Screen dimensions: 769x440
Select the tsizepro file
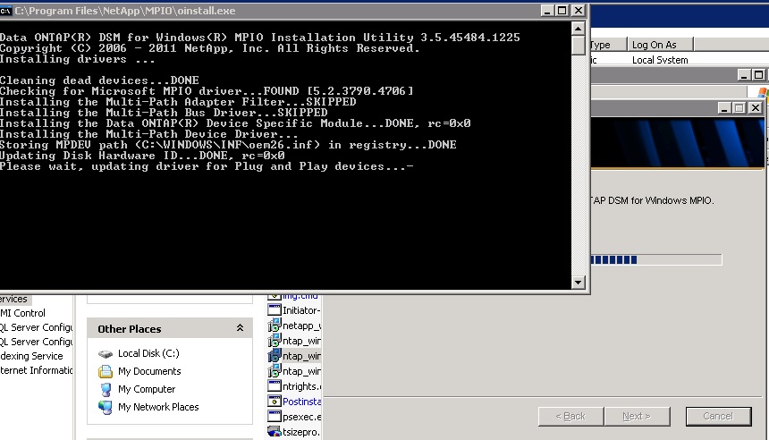[x=301, y=432]
